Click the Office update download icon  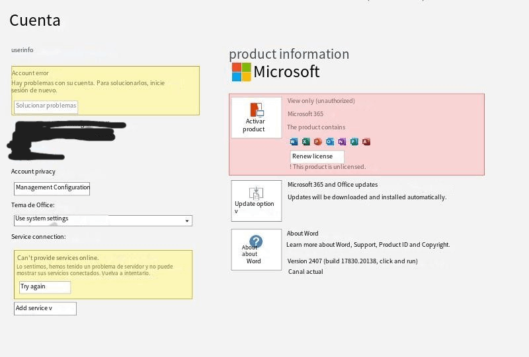coord(256,193)
